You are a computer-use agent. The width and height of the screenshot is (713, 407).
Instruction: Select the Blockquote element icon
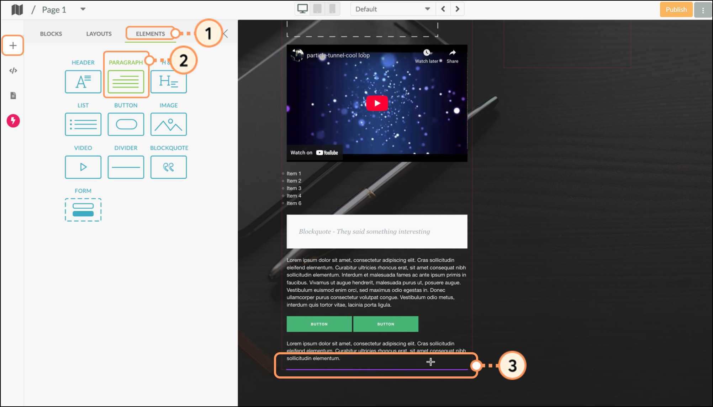tap(169, 167)
